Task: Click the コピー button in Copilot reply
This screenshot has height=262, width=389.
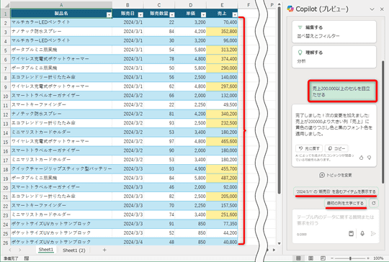Action: click(x=336, y=148)
